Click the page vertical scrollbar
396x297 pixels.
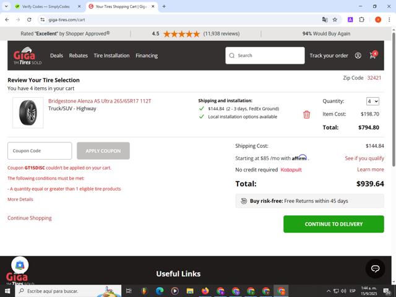tap(394, 100)
